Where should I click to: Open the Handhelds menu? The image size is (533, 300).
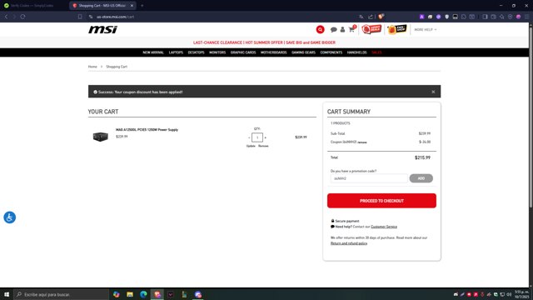[356, 52]
